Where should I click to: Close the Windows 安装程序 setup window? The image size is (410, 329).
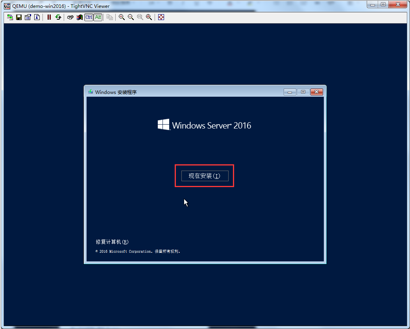click(317, 92)
